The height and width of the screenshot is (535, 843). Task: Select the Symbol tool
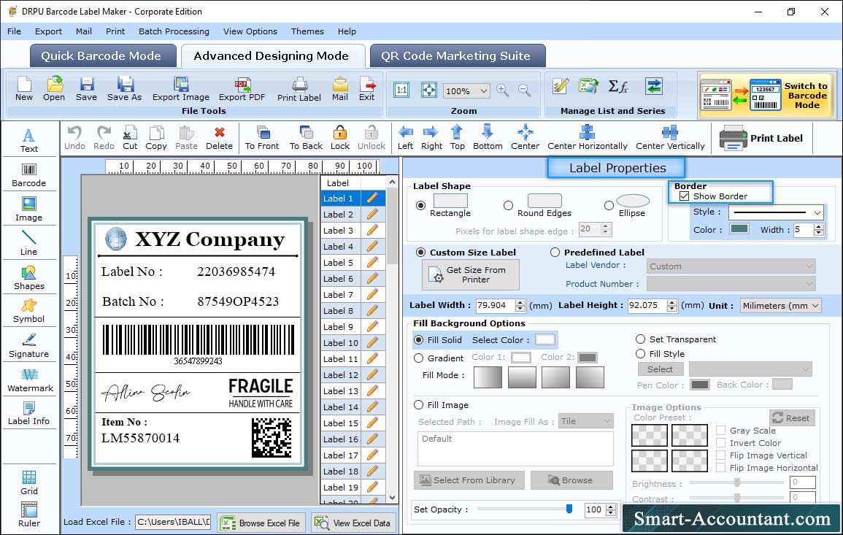[x=29, y=312]
